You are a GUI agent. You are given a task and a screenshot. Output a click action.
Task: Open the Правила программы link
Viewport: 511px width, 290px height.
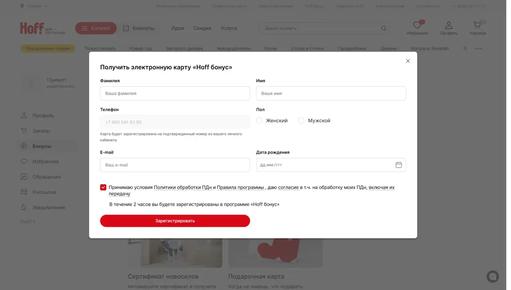240,187
